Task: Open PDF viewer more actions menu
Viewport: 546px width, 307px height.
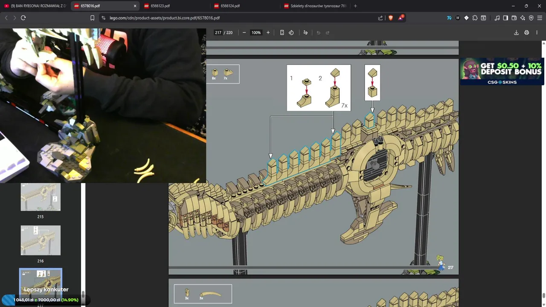Action: coord(537,32)
